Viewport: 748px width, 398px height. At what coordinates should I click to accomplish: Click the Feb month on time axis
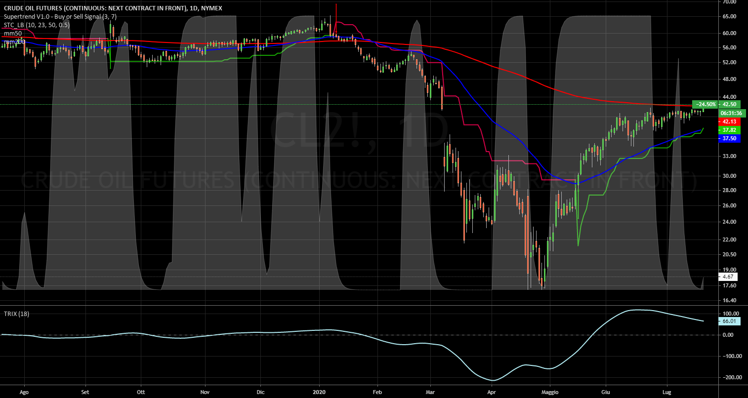[377, 393]
